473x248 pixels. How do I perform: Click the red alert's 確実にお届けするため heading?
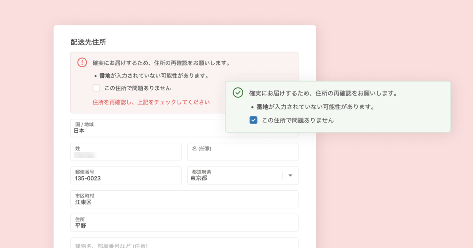[162, 63]
